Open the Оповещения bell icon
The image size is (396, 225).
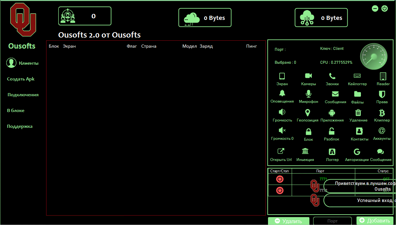[x=282, y=93]
